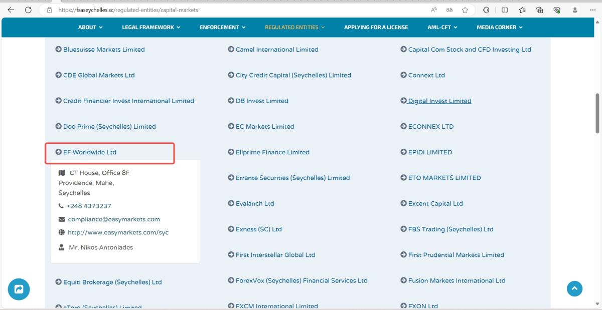Viewport: 602px width, 310px height.
Task: Click the blue share floating button
Action: click(x=19, y=289)
